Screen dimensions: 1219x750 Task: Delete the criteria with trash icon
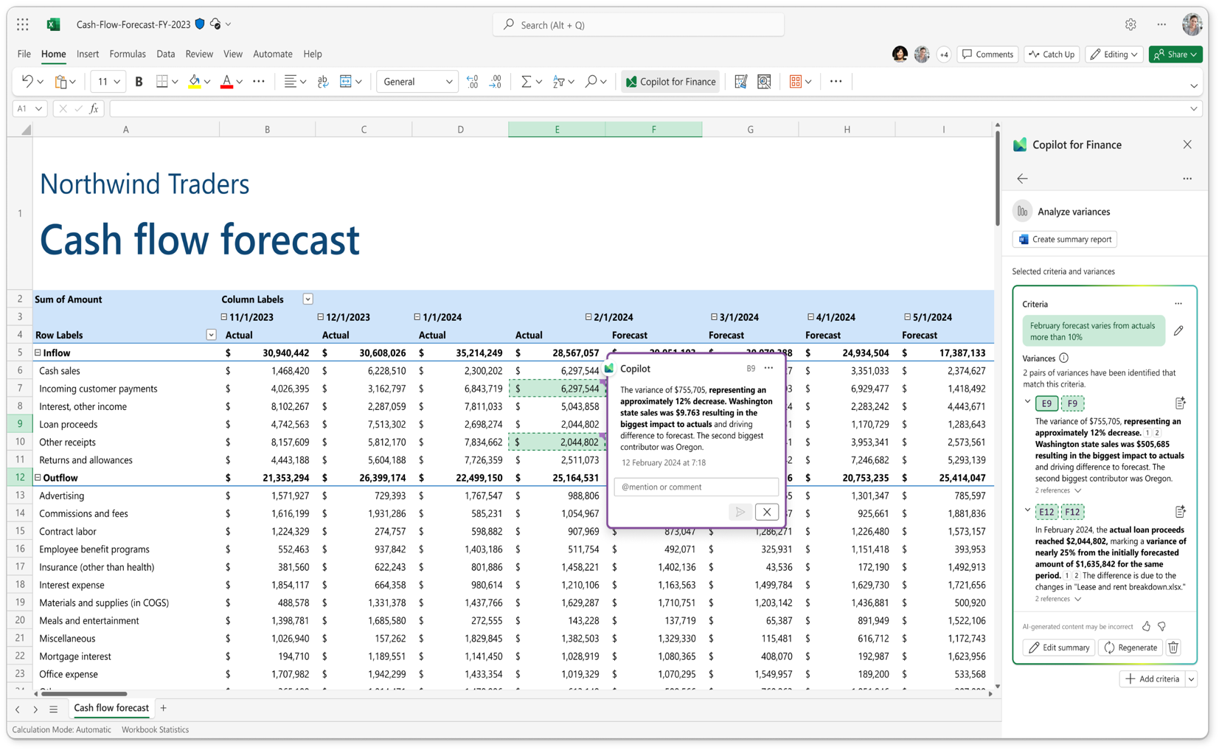(1173, 647)
